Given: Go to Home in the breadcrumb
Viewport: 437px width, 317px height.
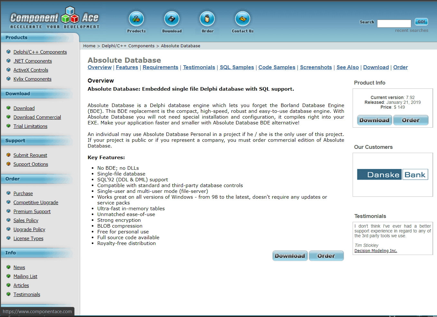Looking at the screenshot, I should point(89,46).
